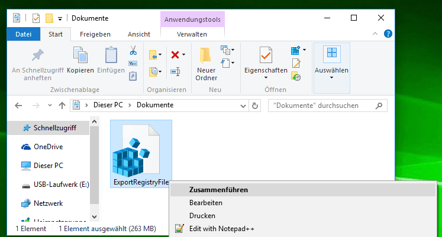Refresh the Dokumente folder view
The width and height of the screenshot is (442, 237).
coord(255,106)
